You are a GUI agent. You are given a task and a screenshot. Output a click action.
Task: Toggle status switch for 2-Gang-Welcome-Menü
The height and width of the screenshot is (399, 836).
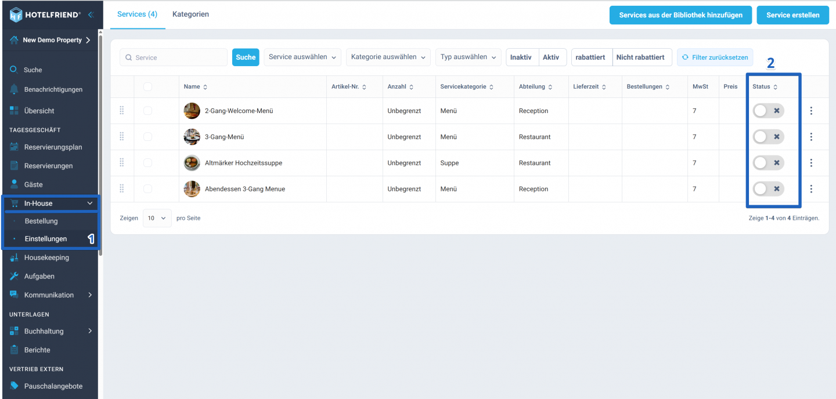point(768,111)
